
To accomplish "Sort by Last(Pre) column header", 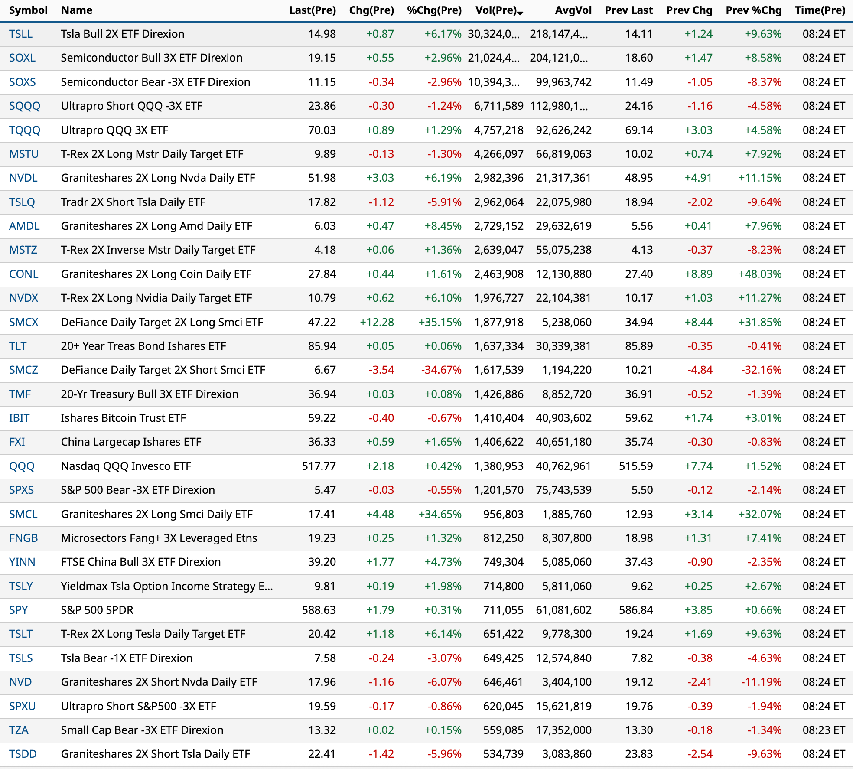I will point(312,10).
